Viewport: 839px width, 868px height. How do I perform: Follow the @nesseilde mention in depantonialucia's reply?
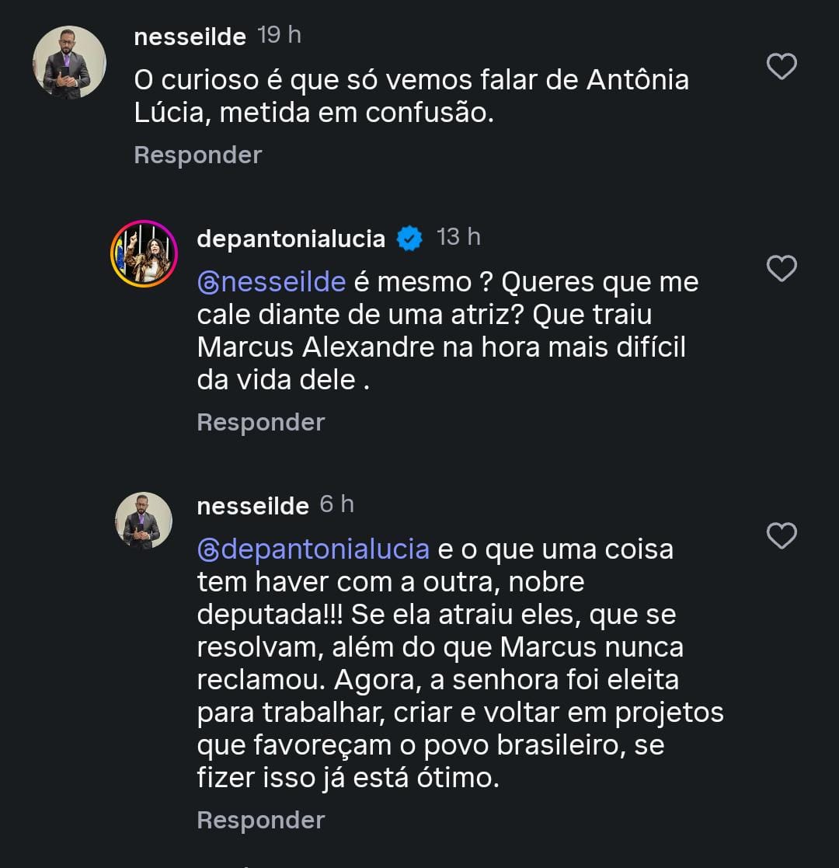coord(272,281)
